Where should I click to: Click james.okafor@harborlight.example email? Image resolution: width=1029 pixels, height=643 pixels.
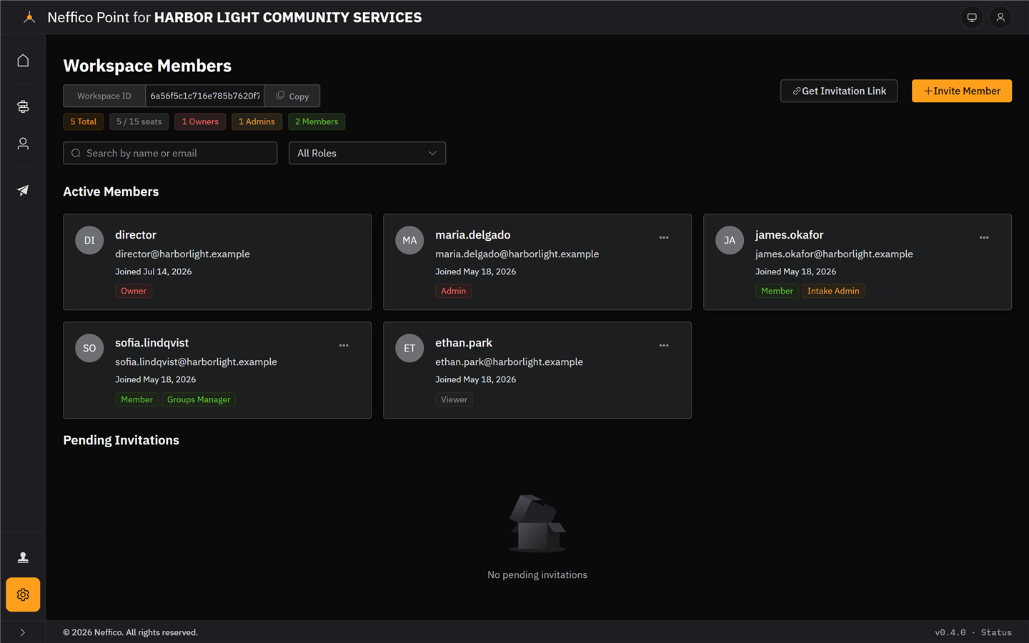click(x=834, y=254)
